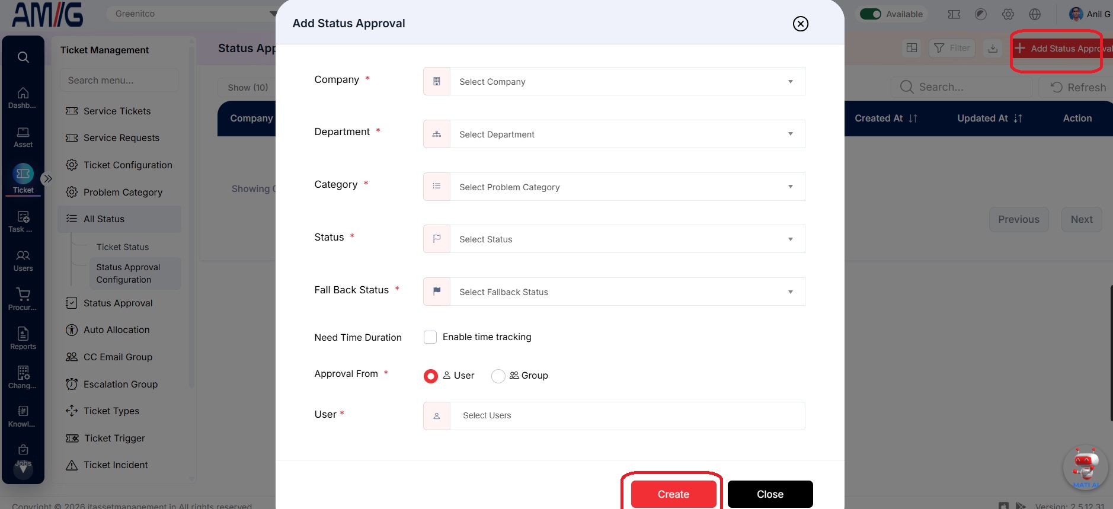
Task: Select the Group approval radio button
Action: [498, 376]
